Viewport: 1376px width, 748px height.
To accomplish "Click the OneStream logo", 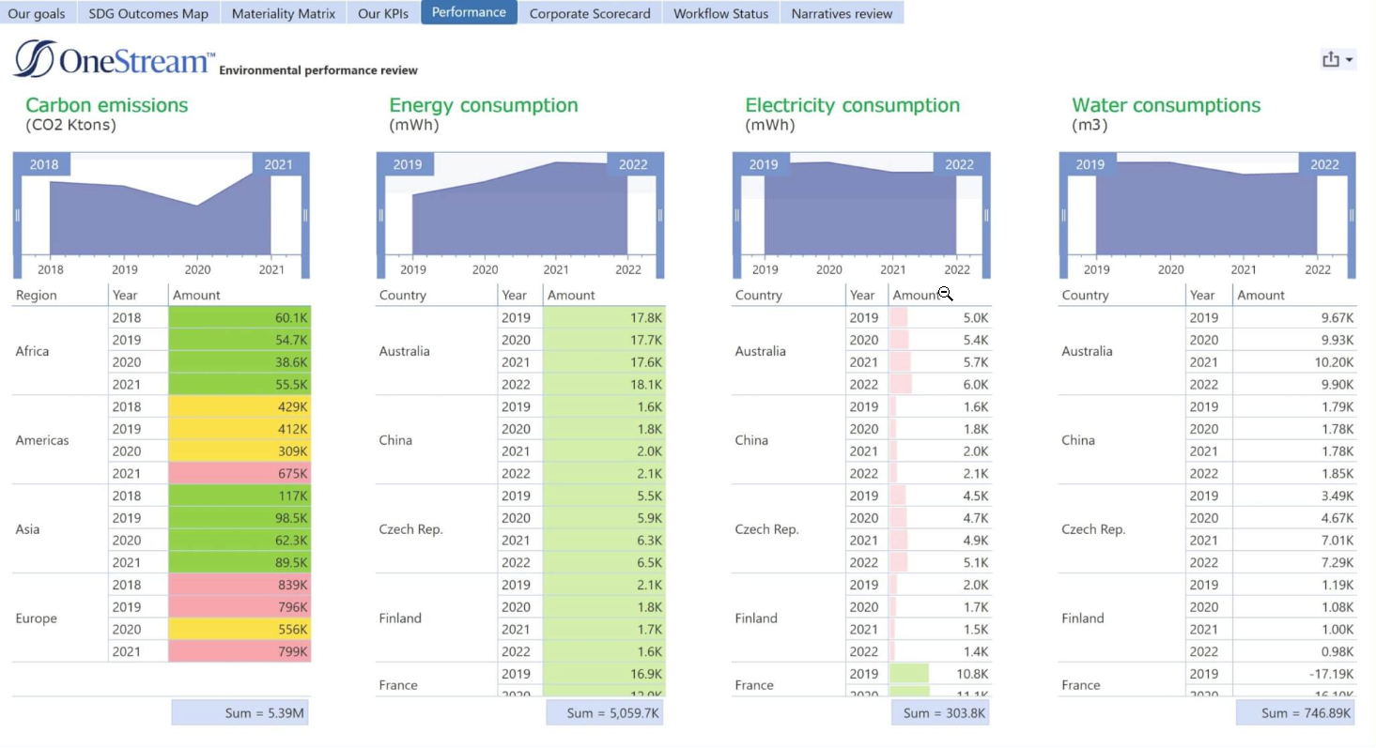I will pos(114,59).
